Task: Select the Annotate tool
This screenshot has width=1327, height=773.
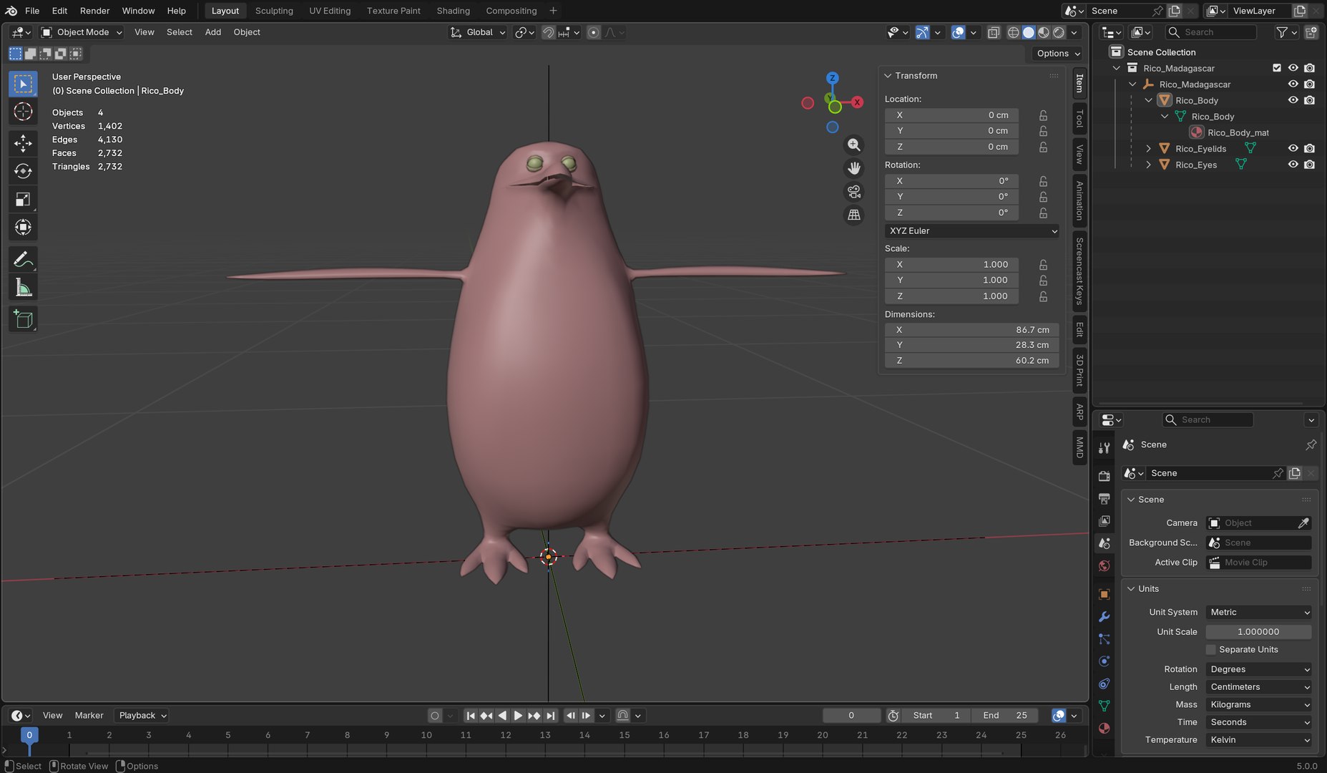Action: click(23, 259)
